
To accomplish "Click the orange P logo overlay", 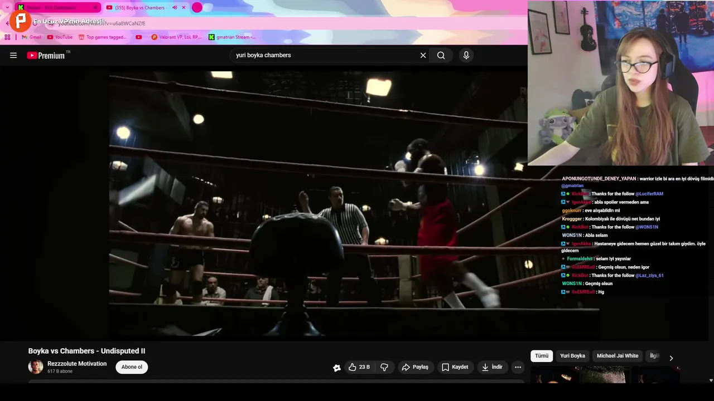I will [x=21, y=21].
